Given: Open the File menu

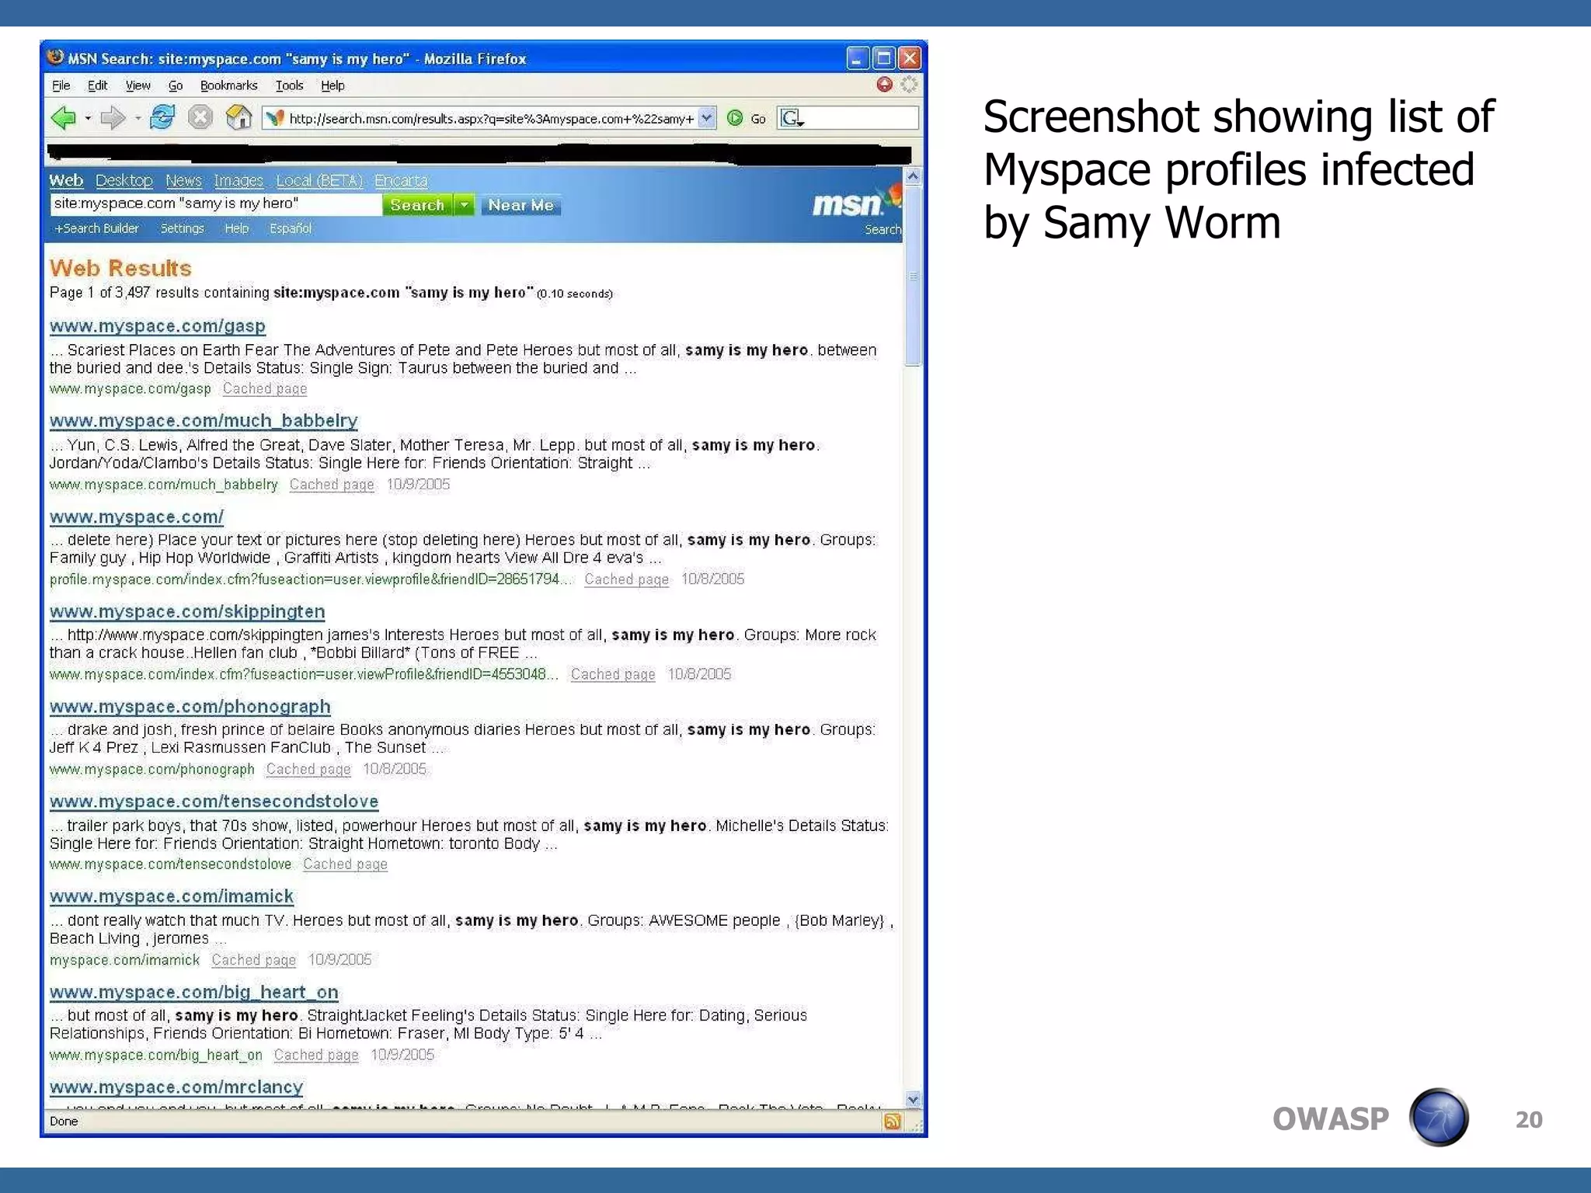Looking at the screenshot, I should [x=61, y=85].
